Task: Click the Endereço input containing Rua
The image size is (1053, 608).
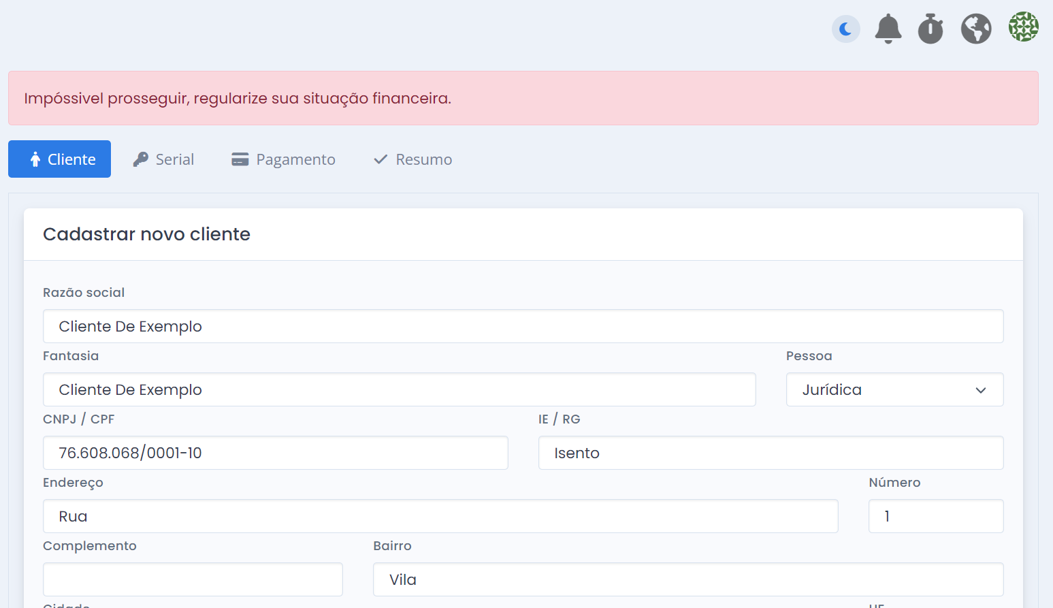Action: [440, 516]
